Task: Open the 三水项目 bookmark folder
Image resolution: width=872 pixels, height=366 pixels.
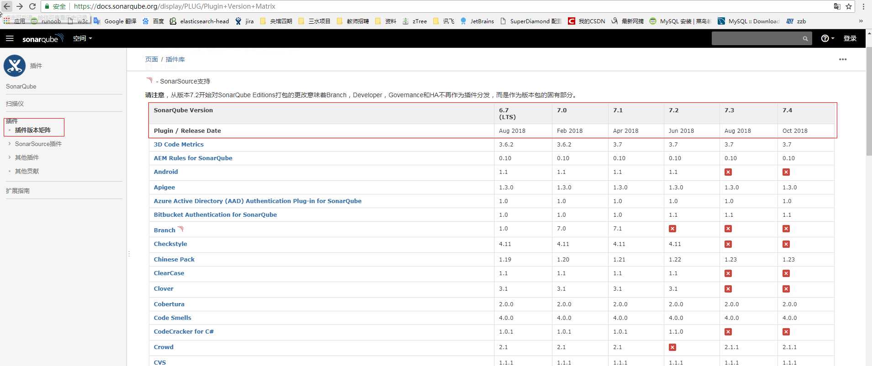Action: click(314, 21)
